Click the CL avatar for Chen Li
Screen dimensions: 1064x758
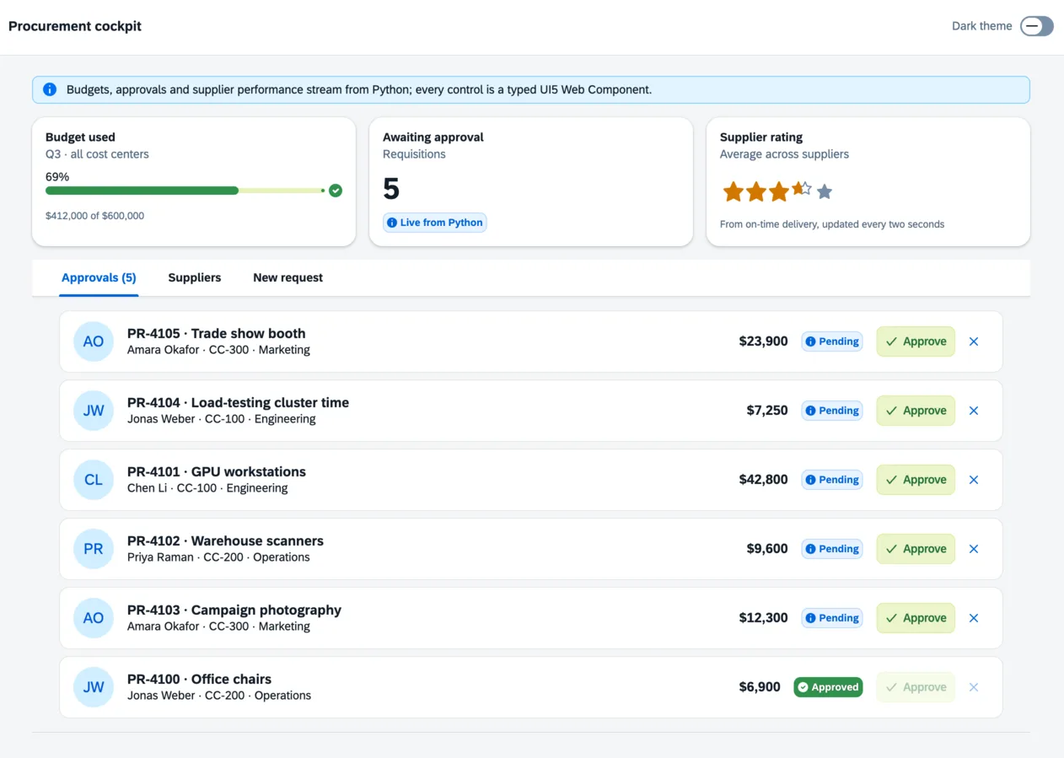click(x=94, y=480)
